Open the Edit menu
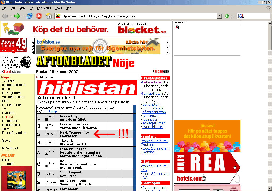 [13, 8]
